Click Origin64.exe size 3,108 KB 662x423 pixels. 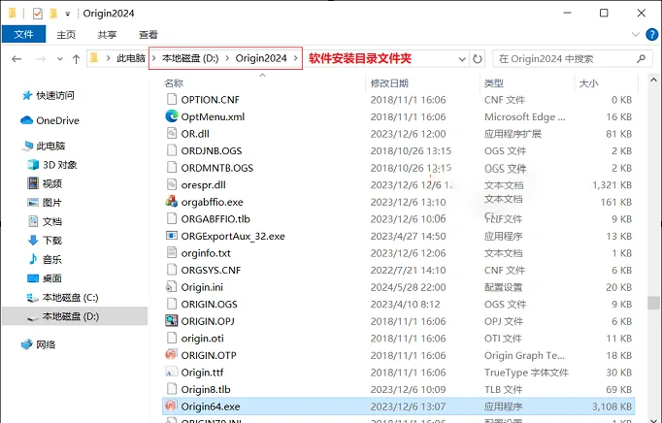(612, 407)
